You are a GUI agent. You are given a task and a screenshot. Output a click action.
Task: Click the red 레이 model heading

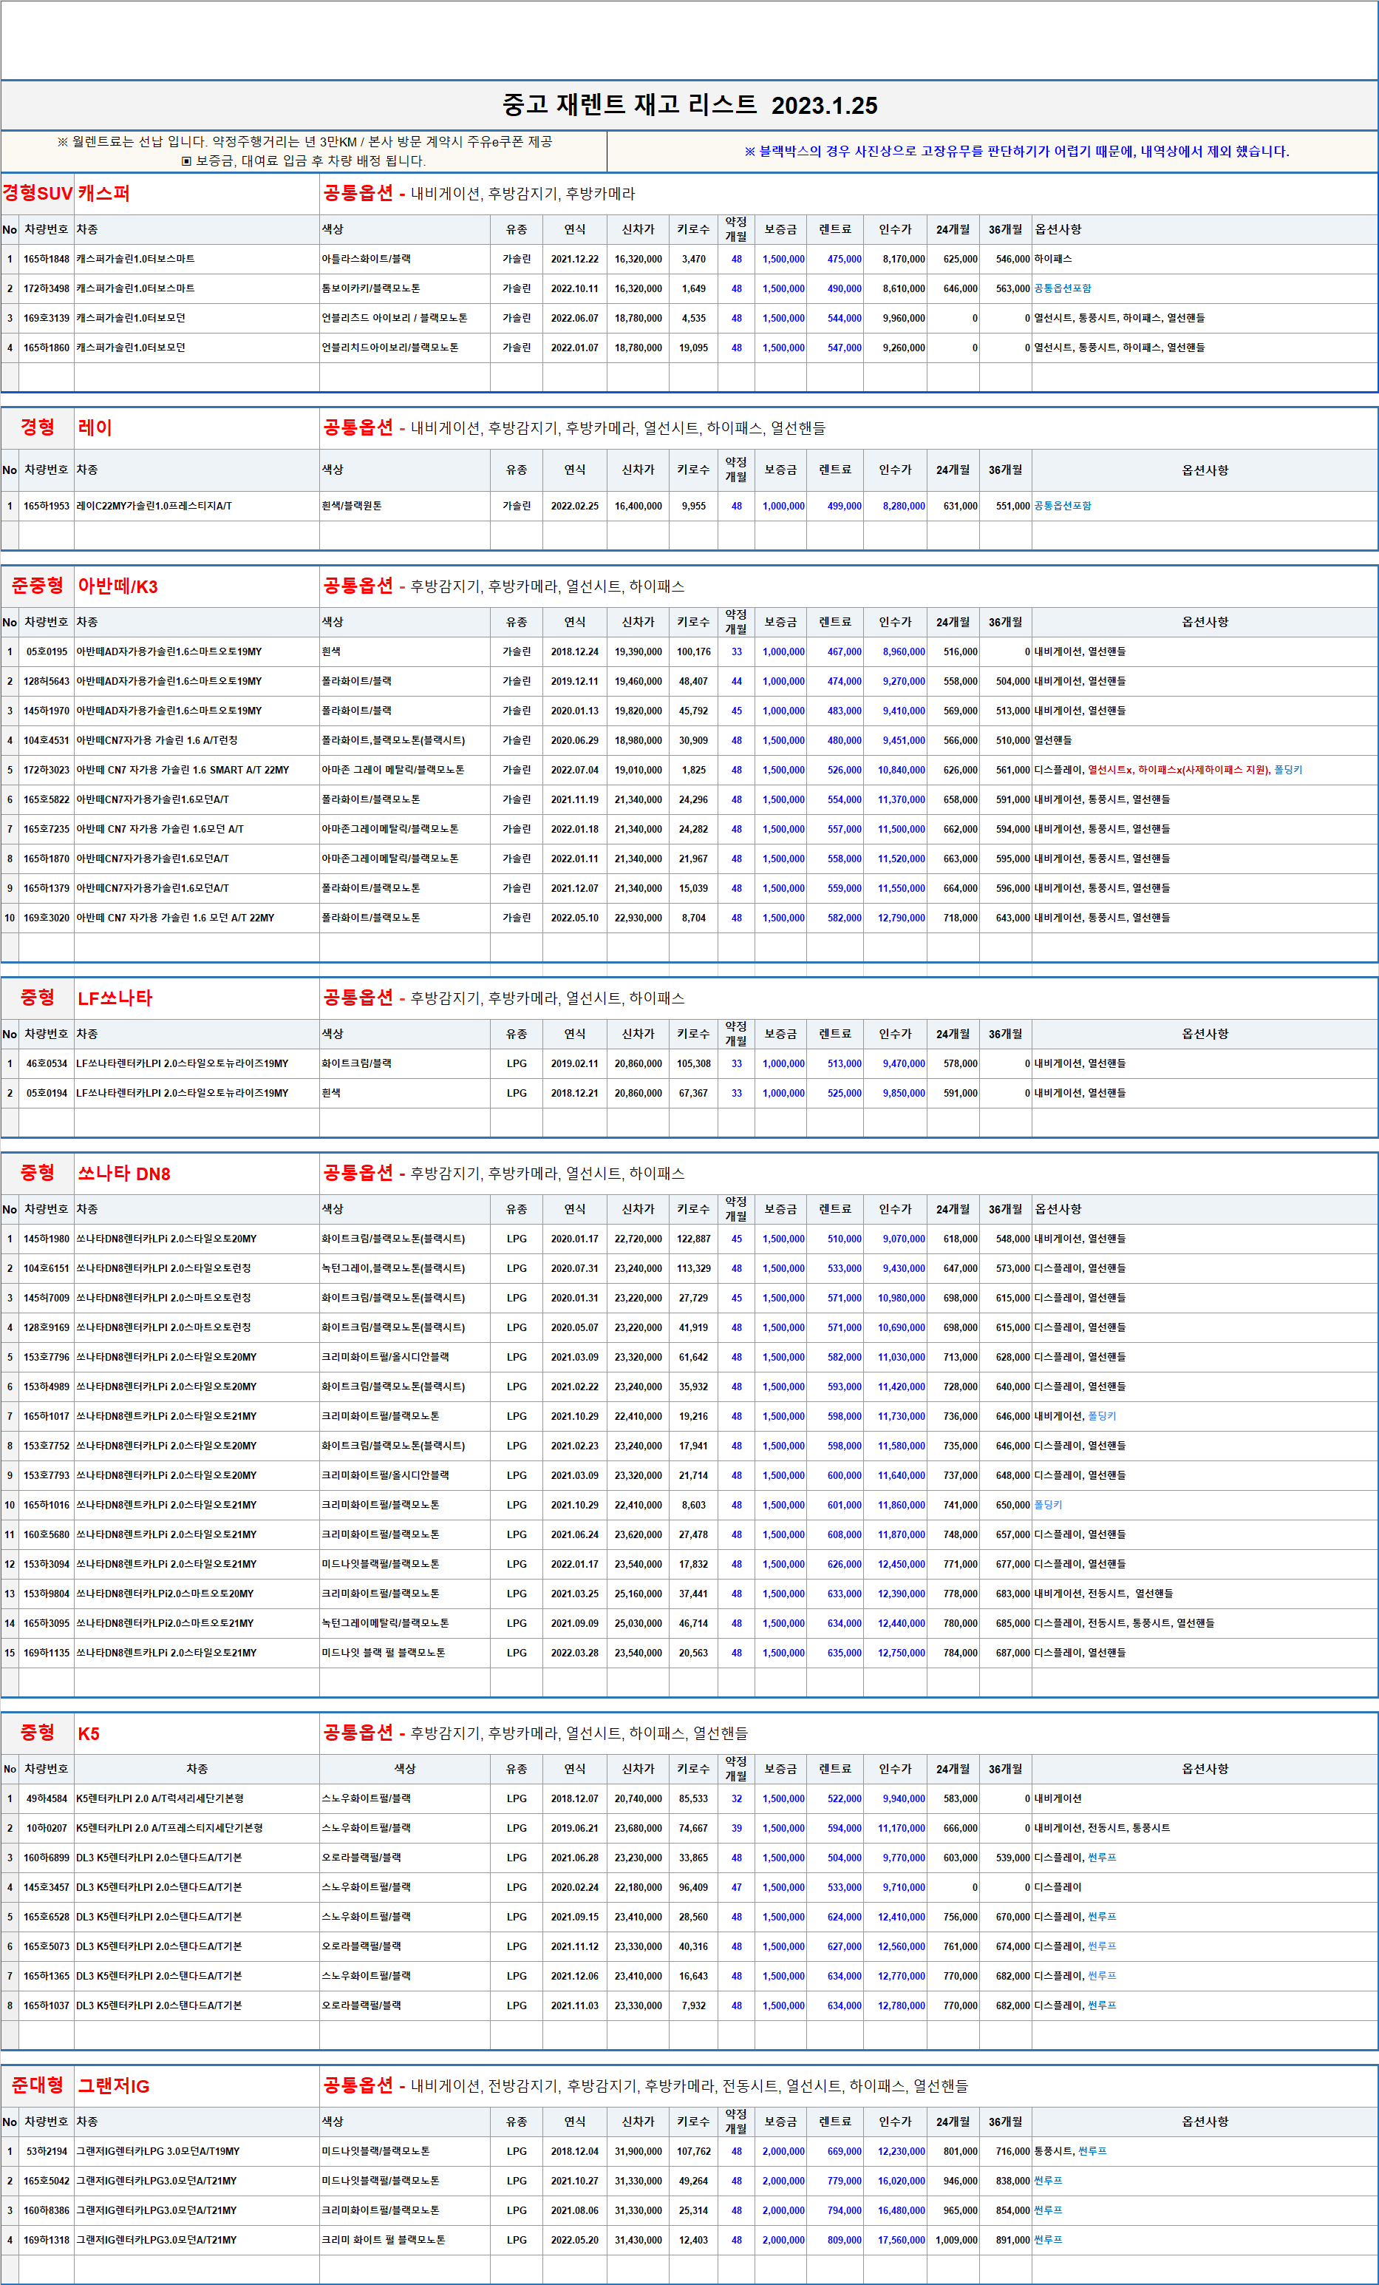95,427
